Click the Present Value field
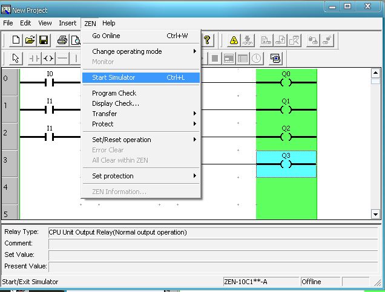The width and height of the screenshot is (385, 292). pos(213,267)
